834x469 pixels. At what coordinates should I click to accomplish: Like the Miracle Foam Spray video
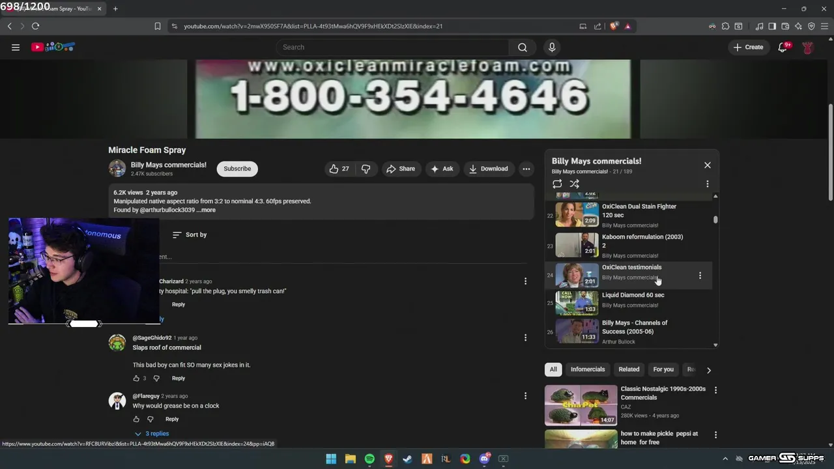(x=339, y=169)
